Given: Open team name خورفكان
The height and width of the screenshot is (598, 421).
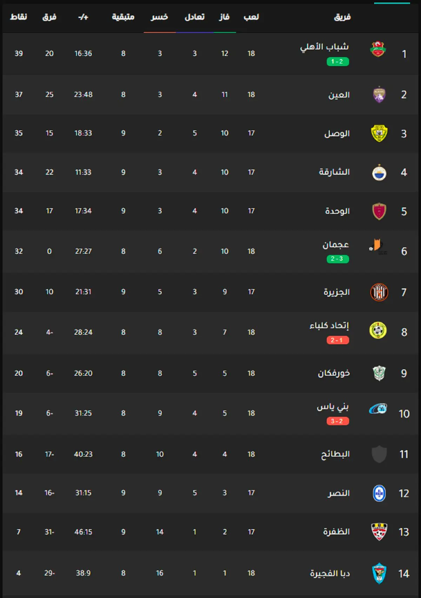Looking at the screenshot, I should [334, 373].
